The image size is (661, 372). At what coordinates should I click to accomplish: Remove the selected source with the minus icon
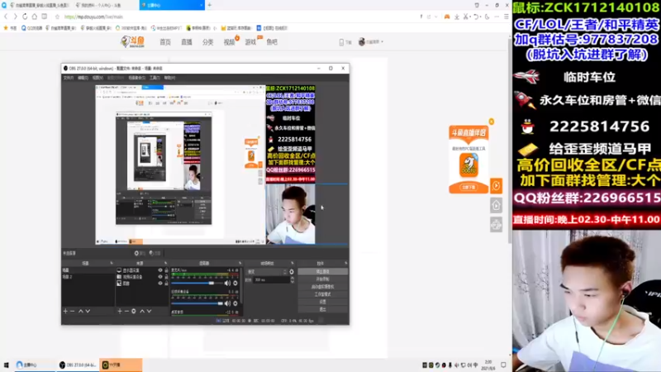(x=126, y=311)
